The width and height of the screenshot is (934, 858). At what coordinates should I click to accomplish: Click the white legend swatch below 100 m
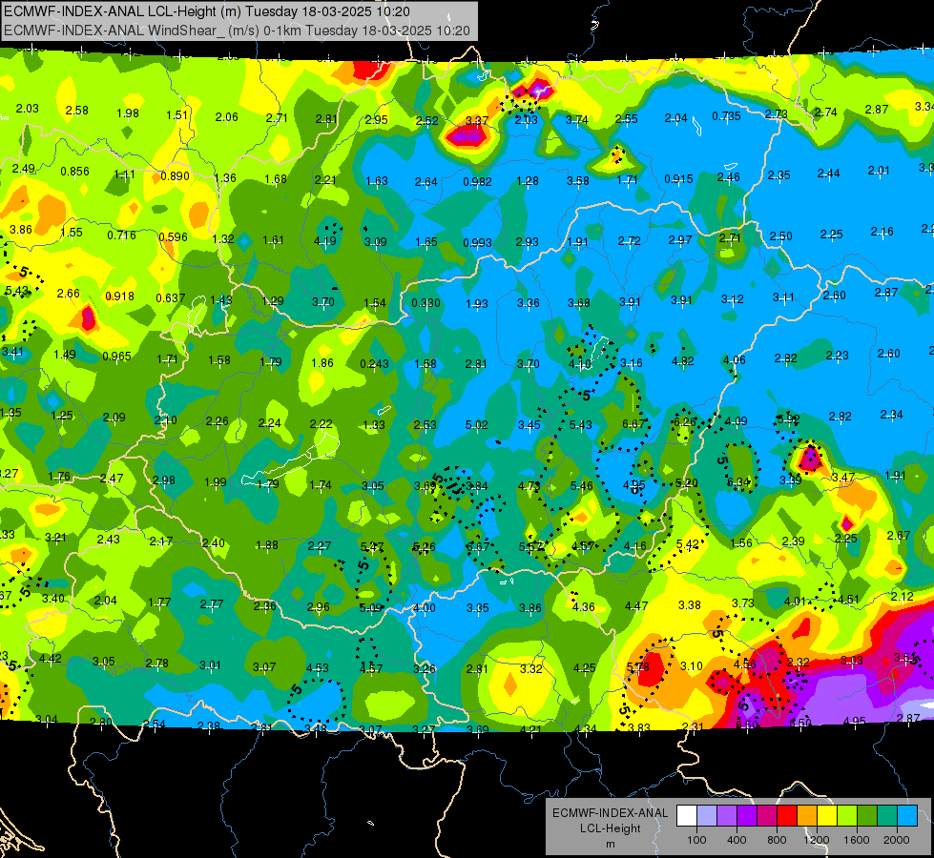click(x=687, y=816)
